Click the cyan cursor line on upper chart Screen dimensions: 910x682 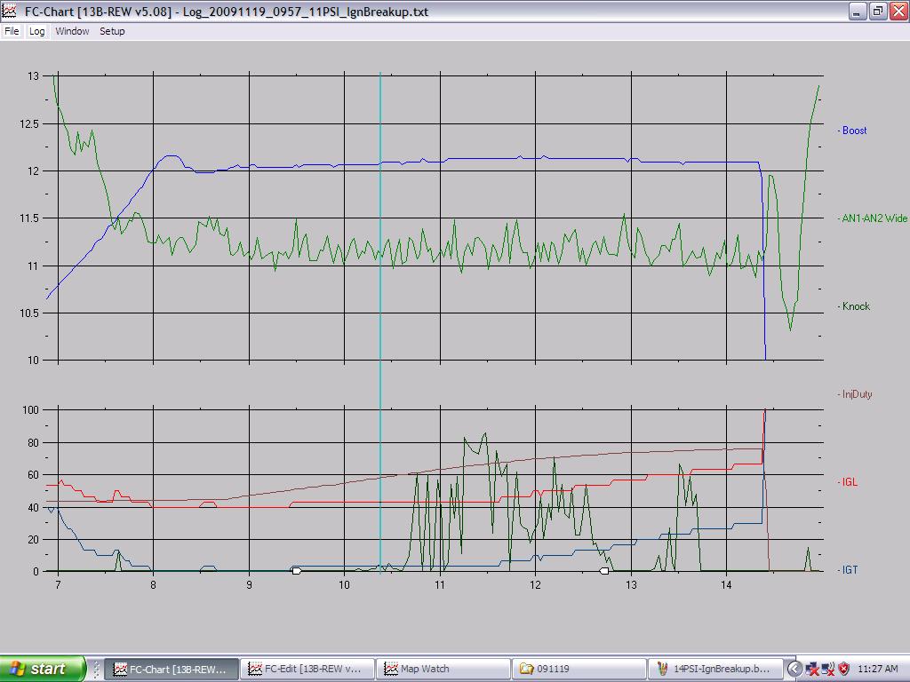point(380,218)
